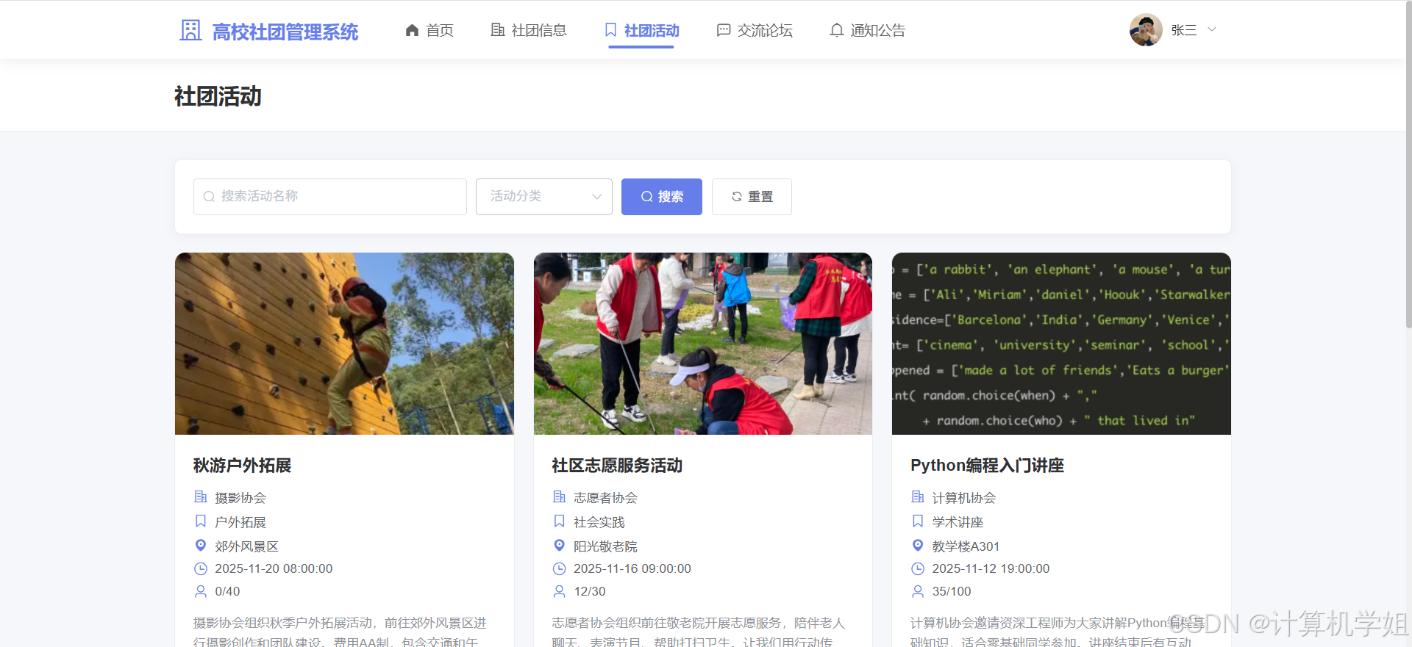
Task: Click the user avatar picture of 张三
Action: pyautogui.click(x=1146, y=30)
